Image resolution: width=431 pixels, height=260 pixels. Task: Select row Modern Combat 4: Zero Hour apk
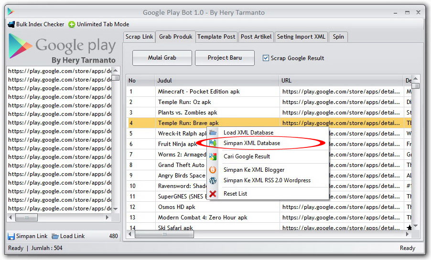269,218
